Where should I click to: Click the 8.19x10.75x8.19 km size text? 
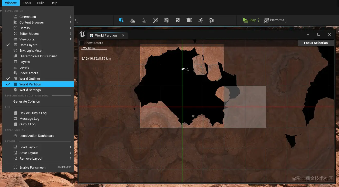click(x=96, y=58)
